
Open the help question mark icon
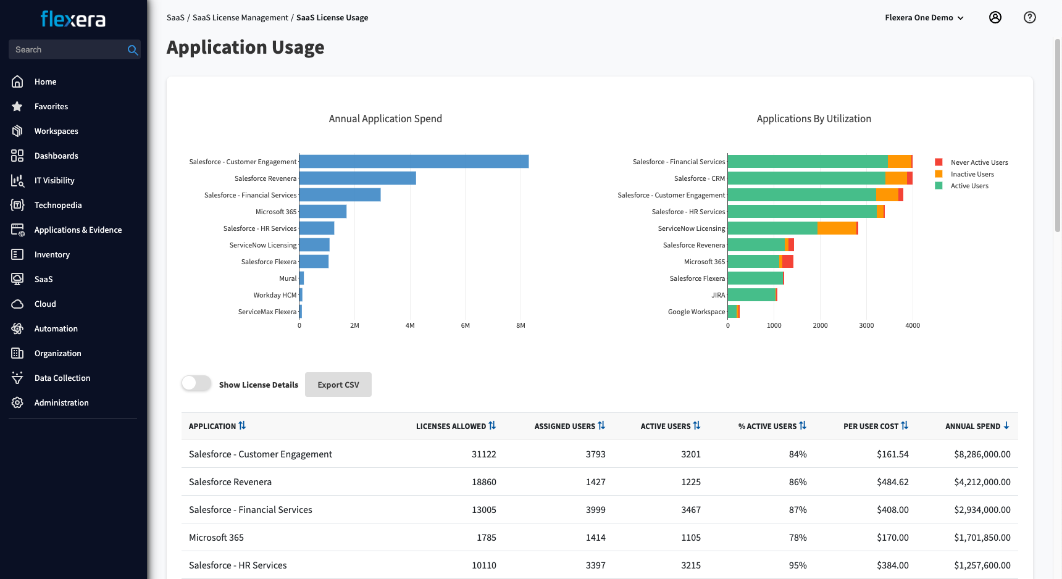[1029, 17]
